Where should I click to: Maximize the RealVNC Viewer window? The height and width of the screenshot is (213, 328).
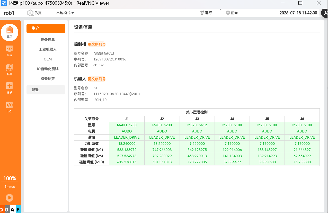[x=300, y=3]
